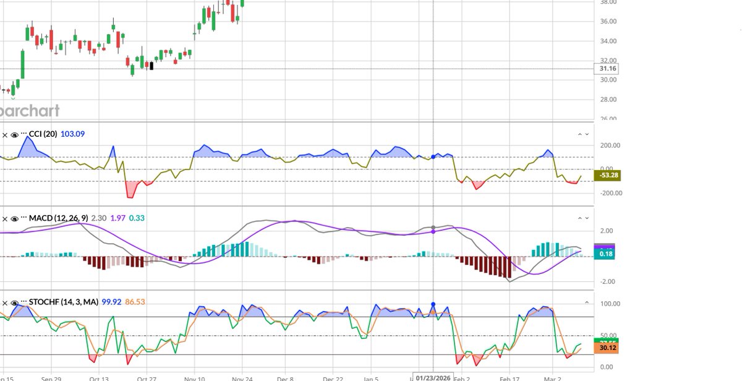Open settings via CCI (20) label
Screen dimensions: 742x381
pyautogui.click(x=43, y=134)
